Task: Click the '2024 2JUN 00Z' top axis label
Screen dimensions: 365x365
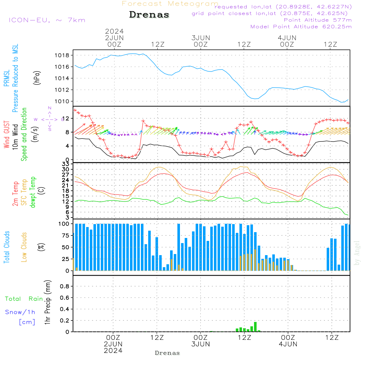Action: coord(114,38)
